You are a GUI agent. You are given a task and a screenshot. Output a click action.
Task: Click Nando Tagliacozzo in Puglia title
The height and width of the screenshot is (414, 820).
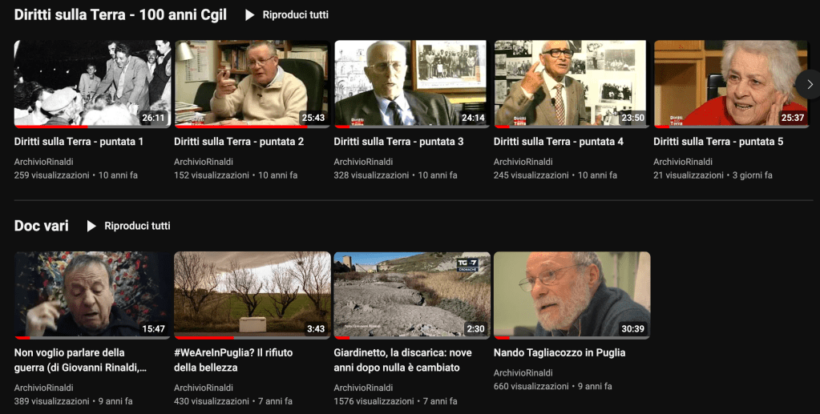[x=559, y=353]
